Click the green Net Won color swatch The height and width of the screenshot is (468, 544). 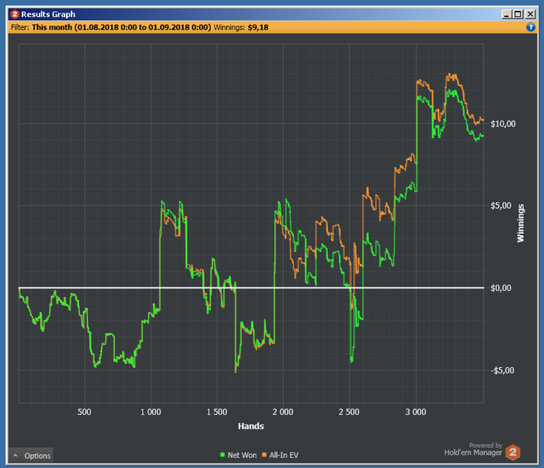coord(222,455)
